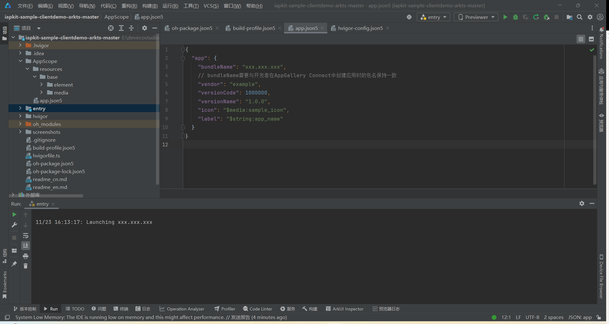Clear Run output with trash icon

pyautogui.click(x=26, y=266)
